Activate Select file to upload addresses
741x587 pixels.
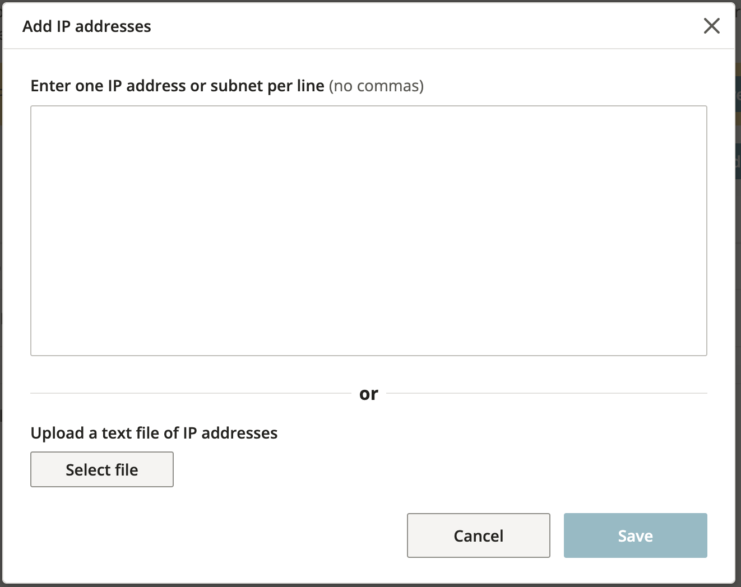tap(101, 469)
